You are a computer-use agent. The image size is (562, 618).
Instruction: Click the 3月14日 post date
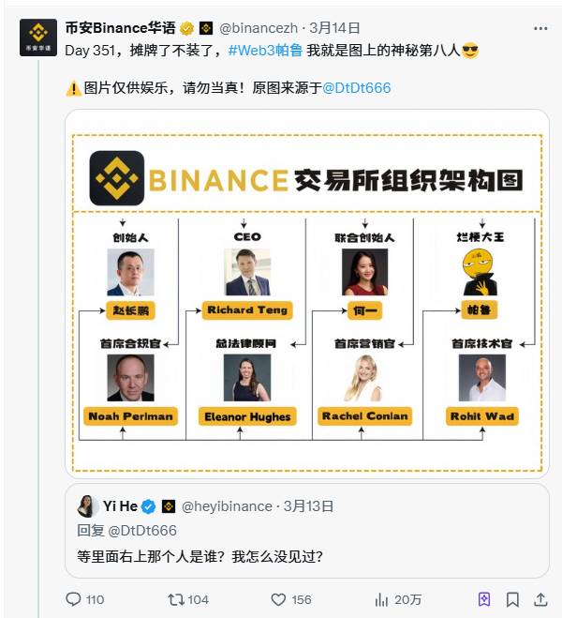tap(334, 28)
